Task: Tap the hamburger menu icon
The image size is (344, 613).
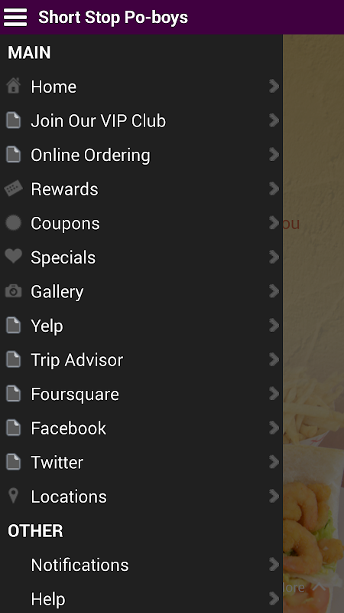Action: pyautogui.click(x=15, y=17)
